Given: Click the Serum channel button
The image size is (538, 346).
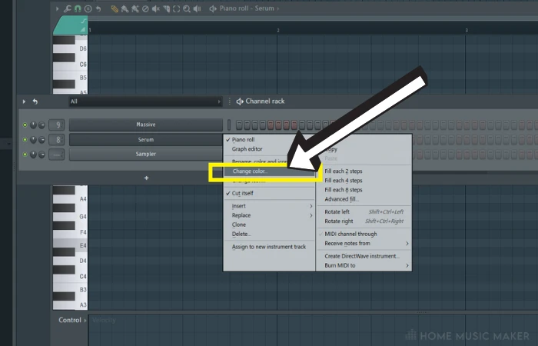Looking at the screenshot, I should (146, 140).
